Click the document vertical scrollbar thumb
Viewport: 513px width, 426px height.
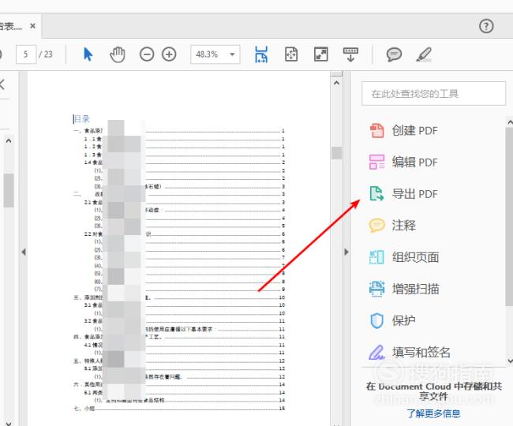(x=336, y=153)
